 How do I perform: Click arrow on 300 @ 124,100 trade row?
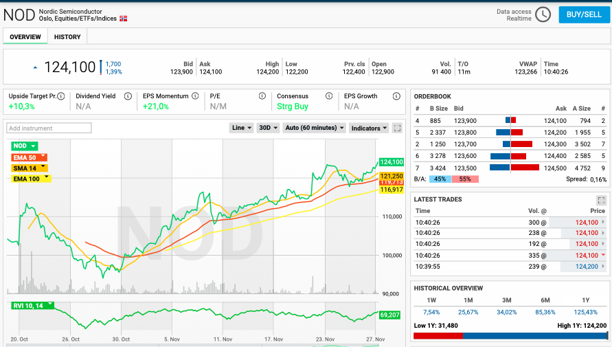pos(603,222)
